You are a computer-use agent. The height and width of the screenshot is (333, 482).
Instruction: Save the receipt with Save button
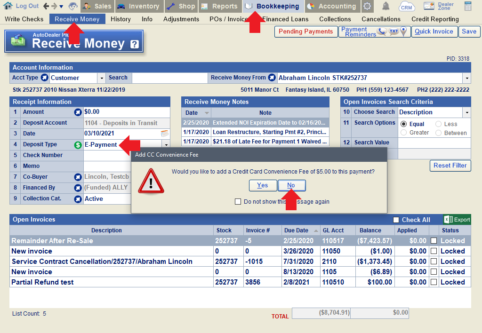pyautogui.click(x=469, y=32)
